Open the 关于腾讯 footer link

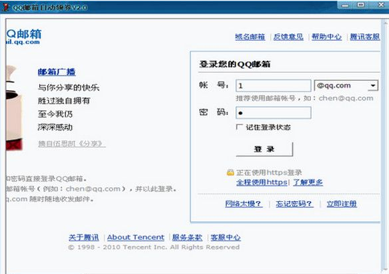(83, 237)
